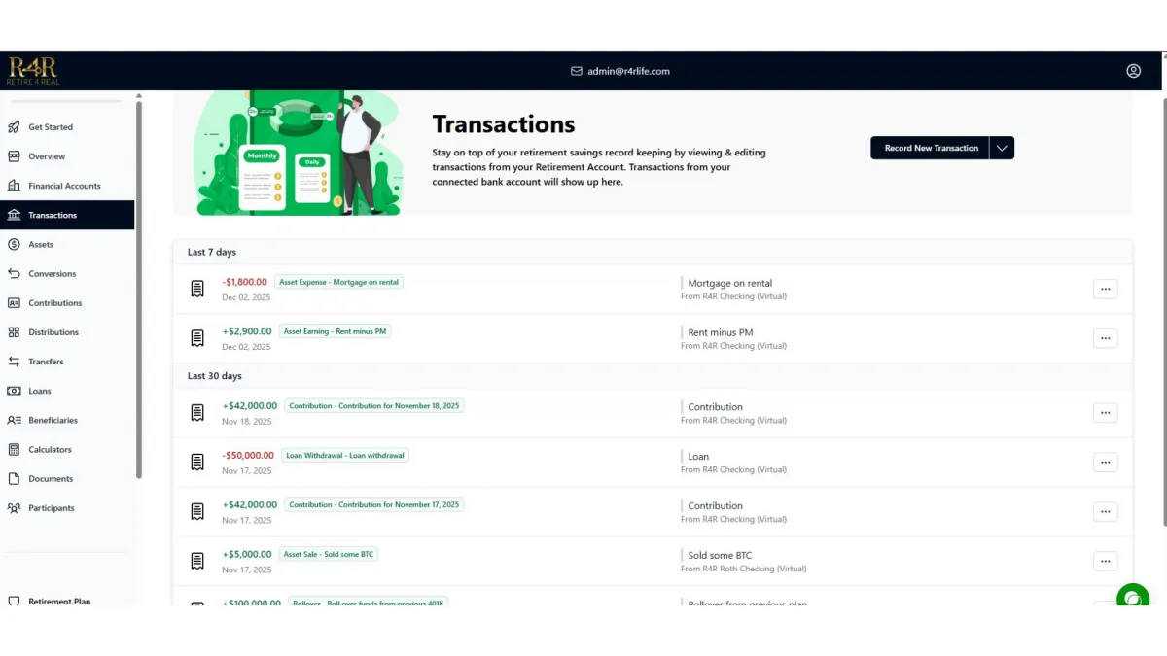Click the Loan Withdrawal tag
Screen dimensions: 1167x656
[345, 455]
